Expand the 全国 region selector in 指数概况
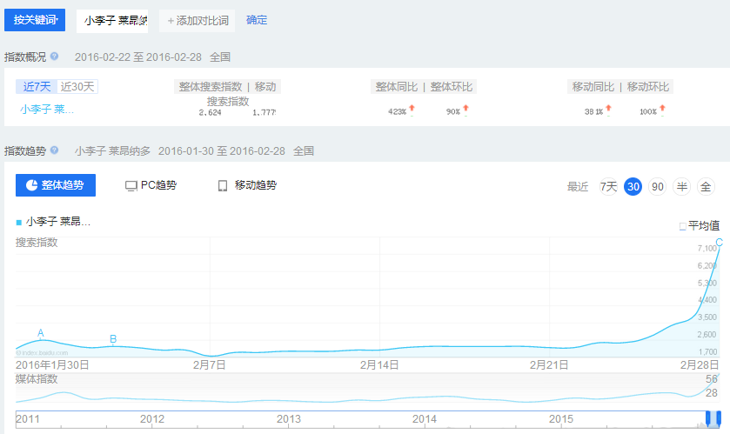This screenshot has height=434, width=730. (219, 57)
